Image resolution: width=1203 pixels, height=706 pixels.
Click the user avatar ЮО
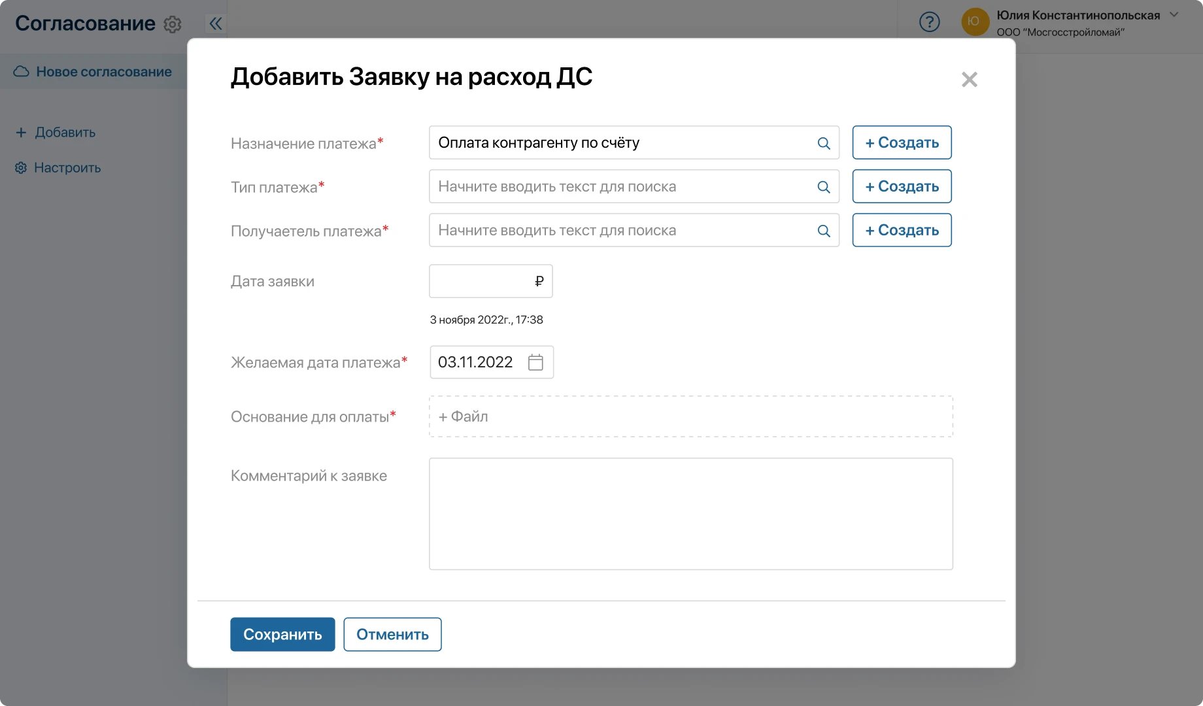(x=974, y=22)
